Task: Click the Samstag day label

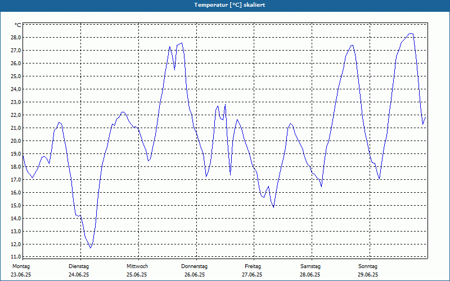Action: pos(310,266)
